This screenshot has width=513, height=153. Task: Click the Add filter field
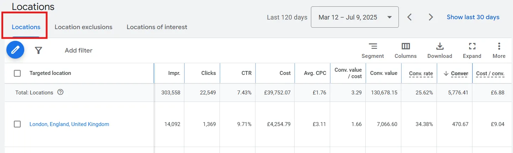(79, 50)
